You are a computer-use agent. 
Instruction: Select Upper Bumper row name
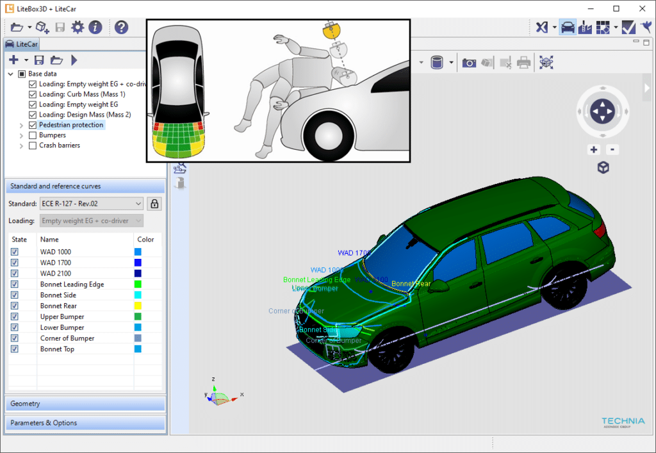point(62,317)
